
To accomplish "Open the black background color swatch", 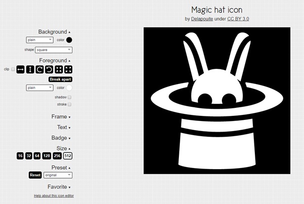I will pyautogui.click(x=69, y=40).
